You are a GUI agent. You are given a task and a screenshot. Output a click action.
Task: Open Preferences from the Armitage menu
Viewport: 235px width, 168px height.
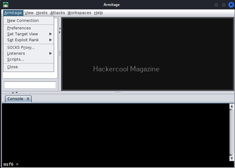click(28, 28)
